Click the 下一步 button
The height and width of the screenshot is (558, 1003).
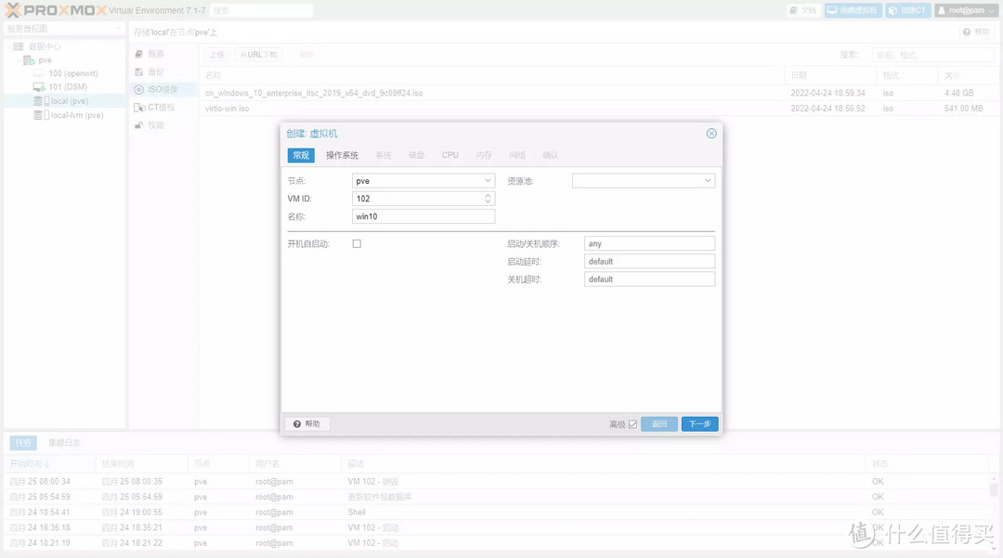click(x=699, y=424)
